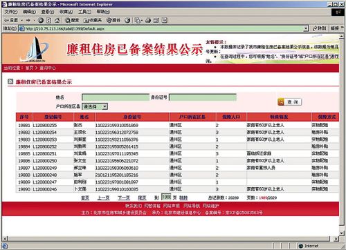Open the 工具 (Tools) menu

[x=84, y=12]
